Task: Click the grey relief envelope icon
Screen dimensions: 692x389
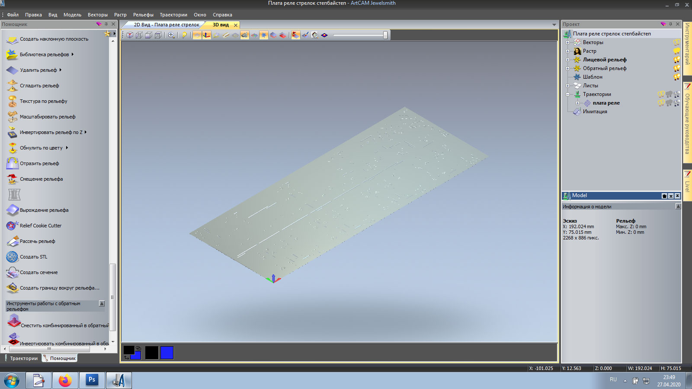Action: [14, 194]
